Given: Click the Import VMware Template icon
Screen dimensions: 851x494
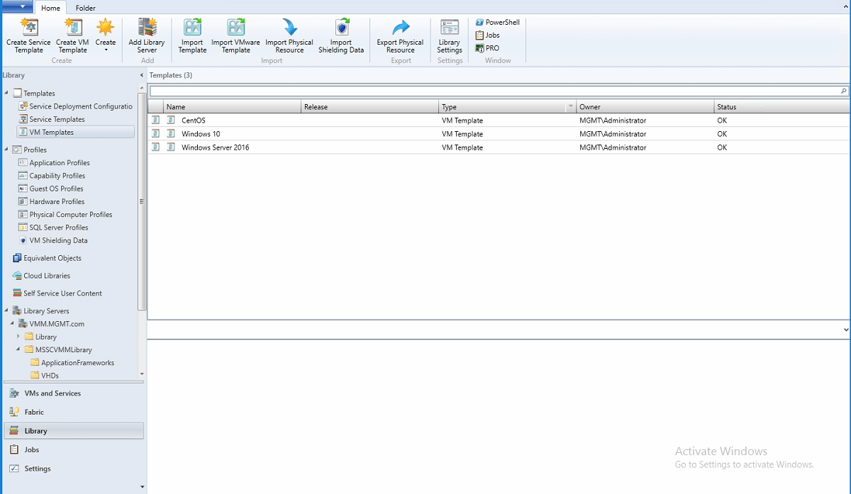Looking at the screenshot, I should point(235,37).
